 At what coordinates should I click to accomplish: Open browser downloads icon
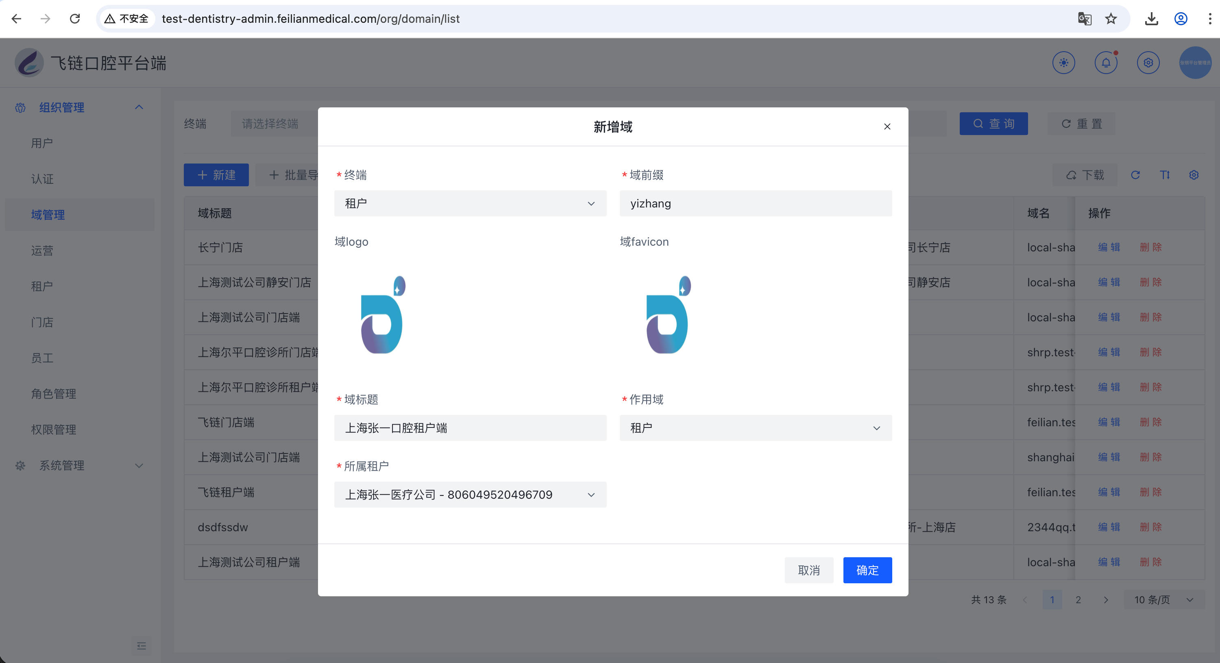[1151, 19]
